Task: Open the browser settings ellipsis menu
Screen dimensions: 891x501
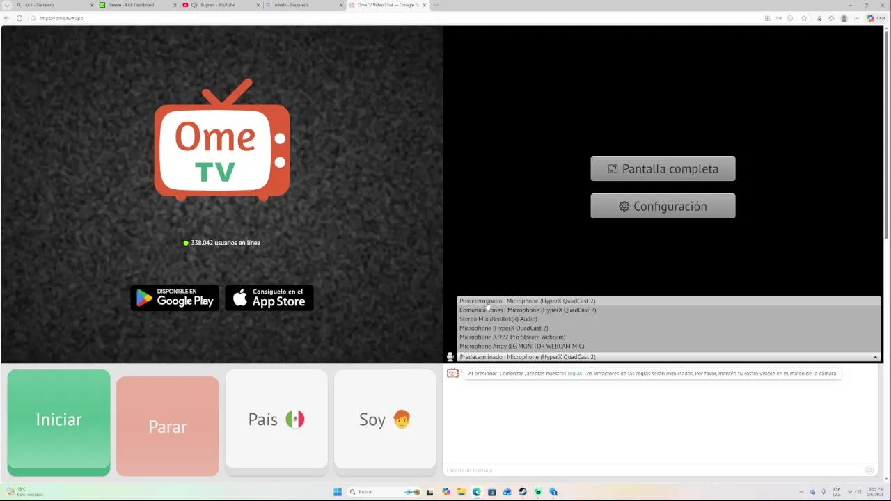Action: point(856,18)
